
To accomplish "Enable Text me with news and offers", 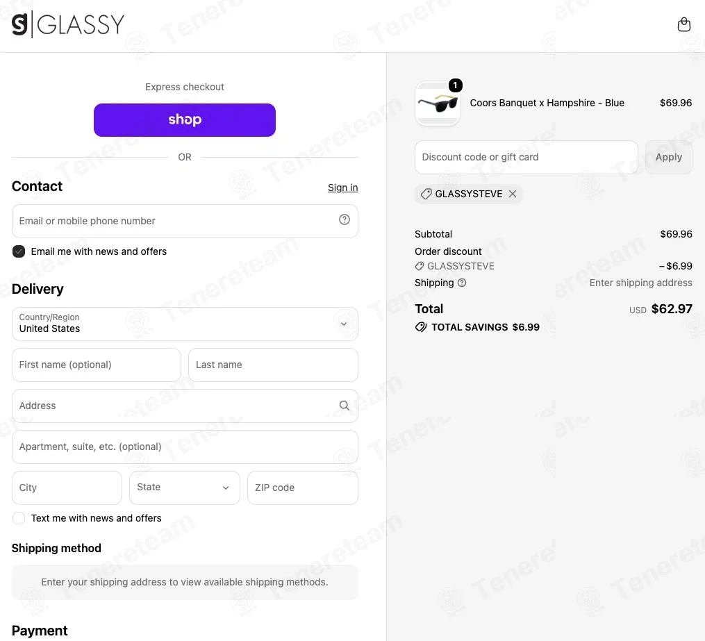I will click(19, 518).
